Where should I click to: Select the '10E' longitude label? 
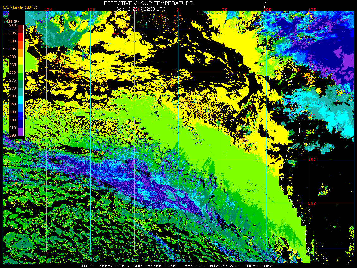point(268,9)
